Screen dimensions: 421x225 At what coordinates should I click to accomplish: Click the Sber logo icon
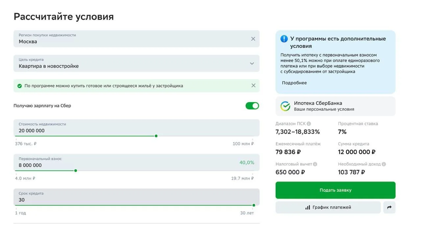(285, 106)
